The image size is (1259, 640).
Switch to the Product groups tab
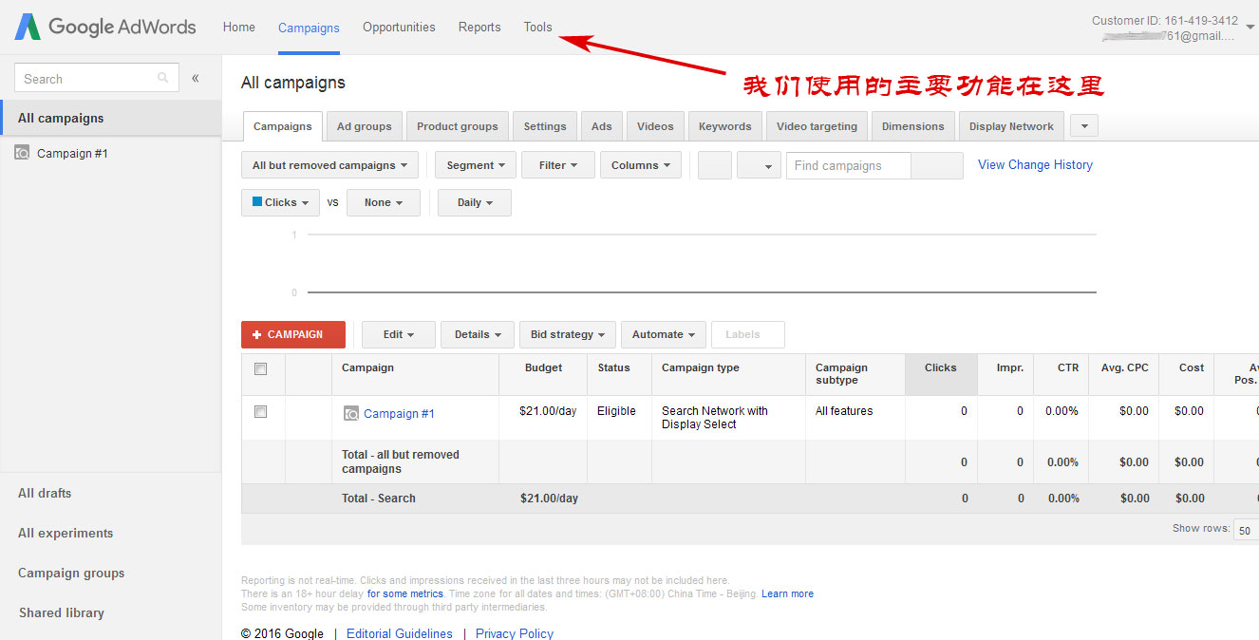pyautogui.click(x=458, y=126)
